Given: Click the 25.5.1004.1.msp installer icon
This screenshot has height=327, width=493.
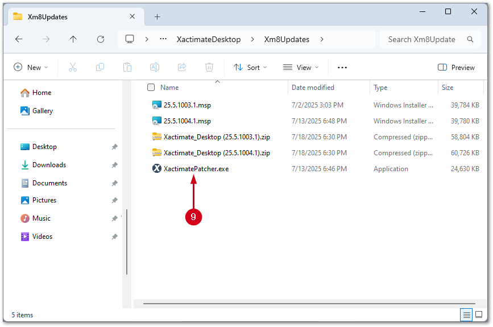Looking at the screenshot, I should tap(156, 121).
